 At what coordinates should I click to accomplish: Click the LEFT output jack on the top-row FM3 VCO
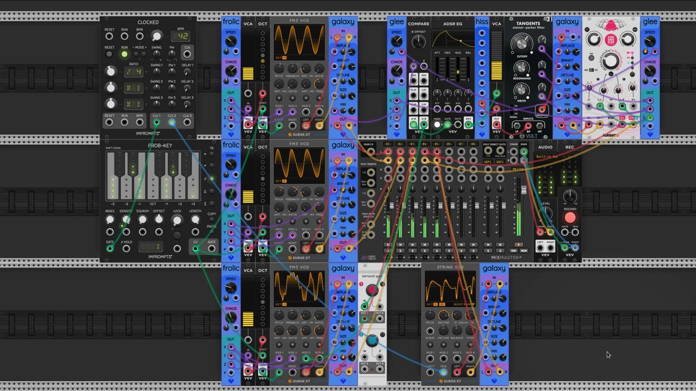point(306,126)
